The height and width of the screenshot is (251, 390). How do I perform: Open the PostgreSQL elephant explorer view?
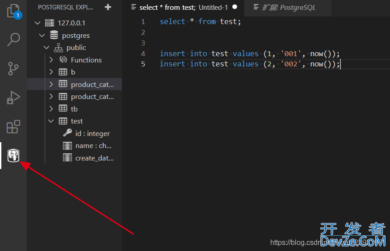click(x=13, y=156)
